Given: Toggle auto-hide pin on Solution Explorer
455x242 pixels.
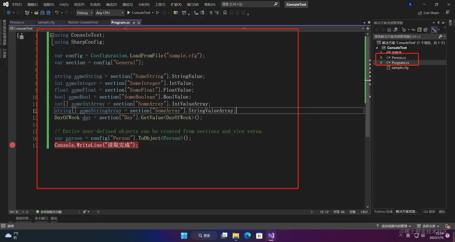Looking at the screenshot, I should point(438,23).
